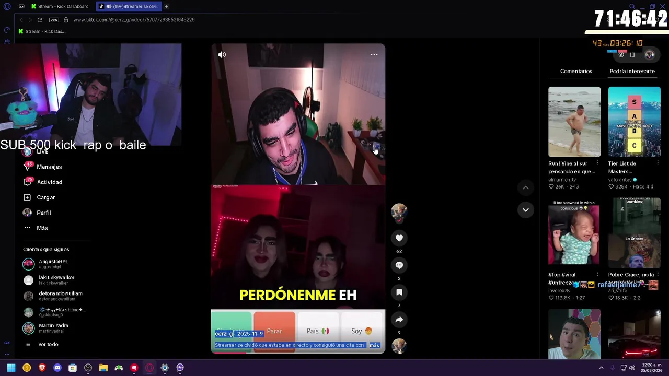
Task: Like the video with heart icon
Action: coord(399,238)
